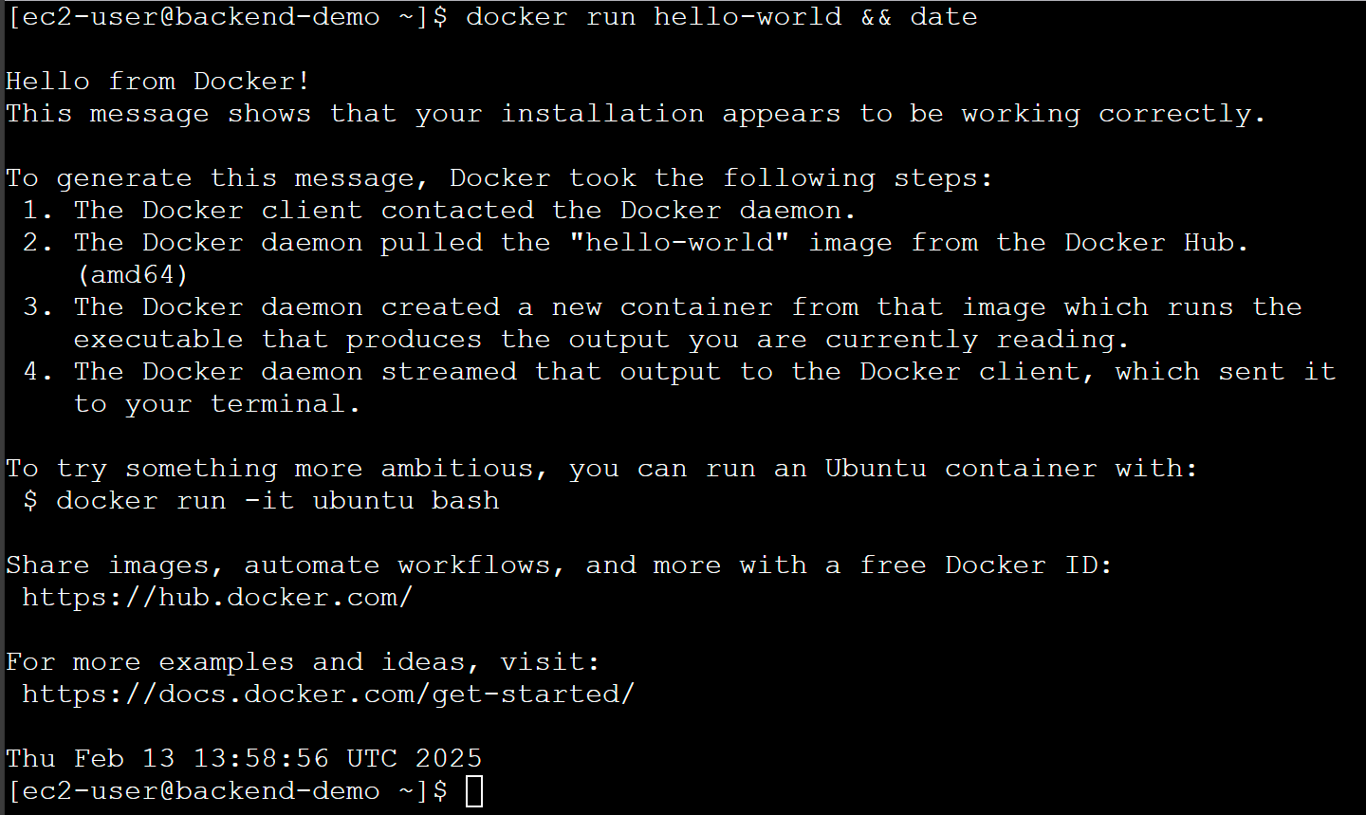The width and height of the screenshot is (1366, 815).
Task: Click the 'to your terminal.' continuation line
Action: point(217,404)
